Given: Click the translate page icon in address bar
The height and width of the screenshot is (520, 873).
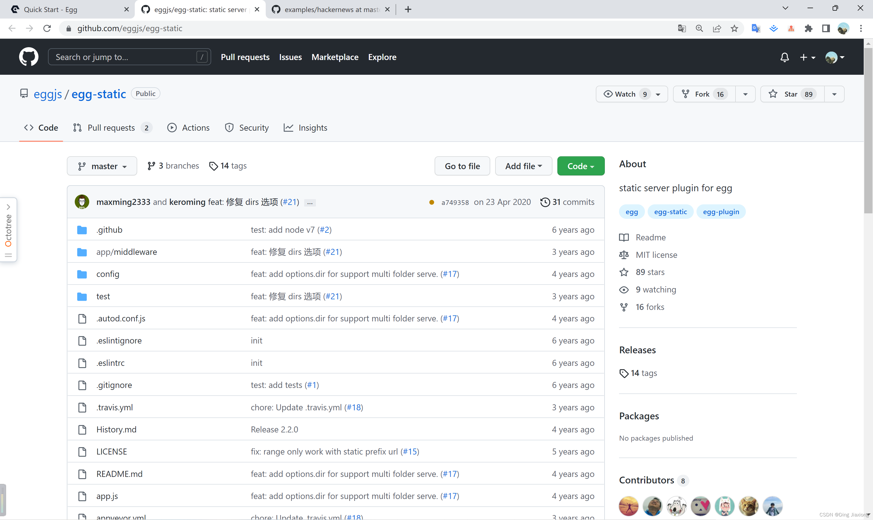Looking at the screenshot, I should [x=682, y=28].
